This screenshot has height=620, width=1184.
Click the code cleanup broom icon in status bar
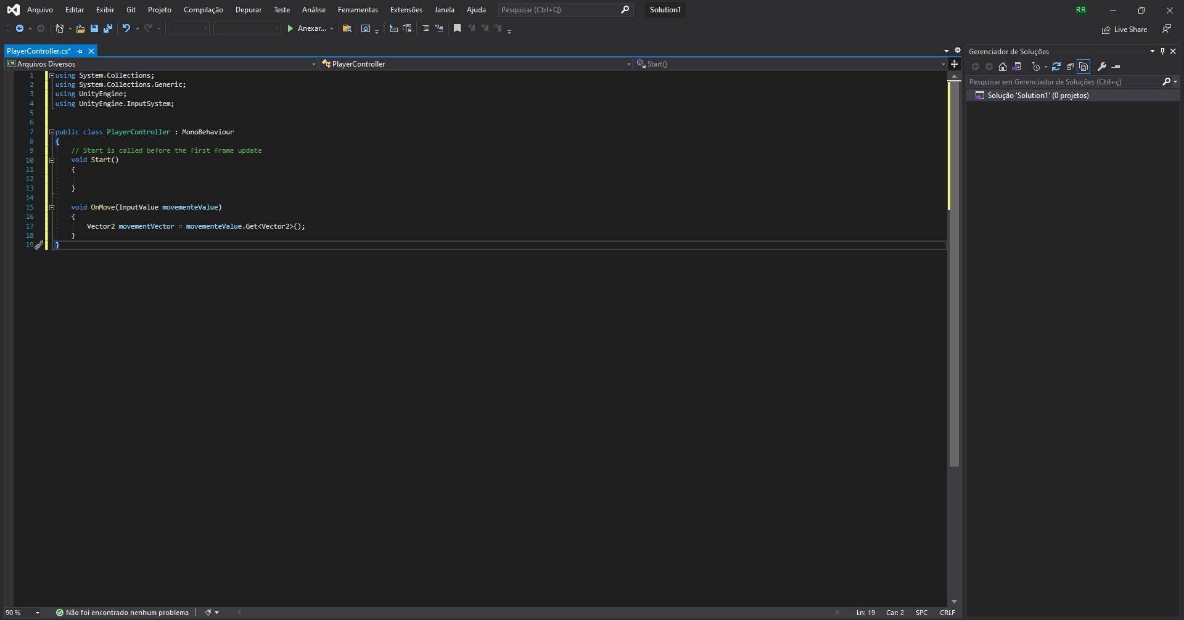(208, 613)
